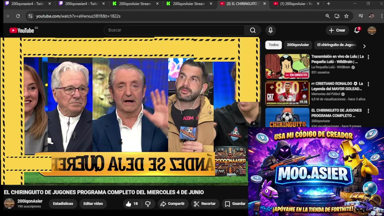Open the Lulu live stream thumbnail
384x216 pixels.
[287, 66]
